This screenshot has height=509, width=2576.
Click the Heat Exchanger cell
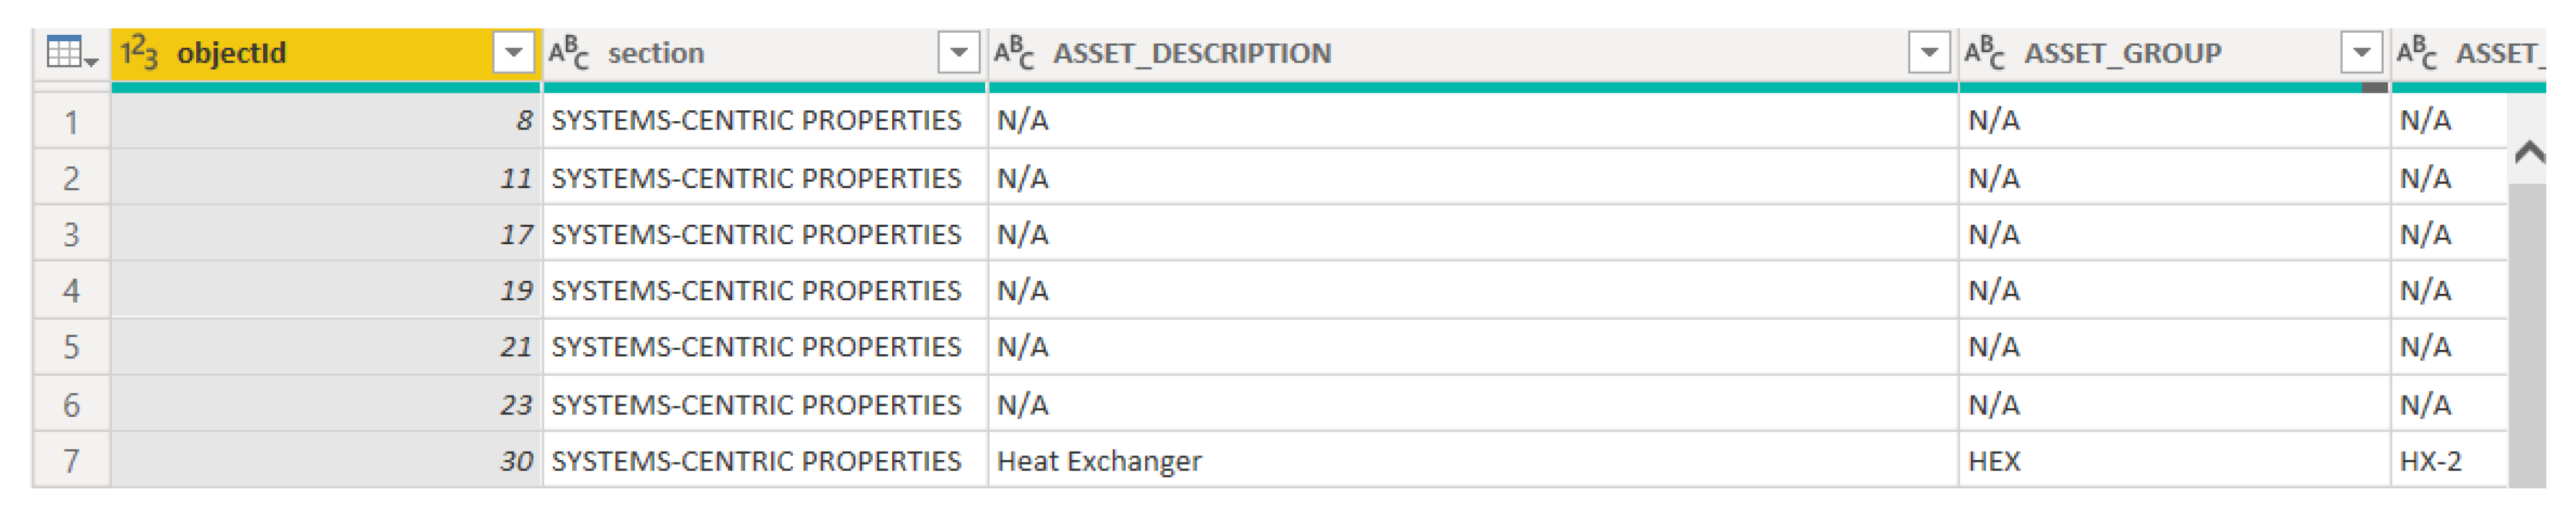coord(1100,461)
